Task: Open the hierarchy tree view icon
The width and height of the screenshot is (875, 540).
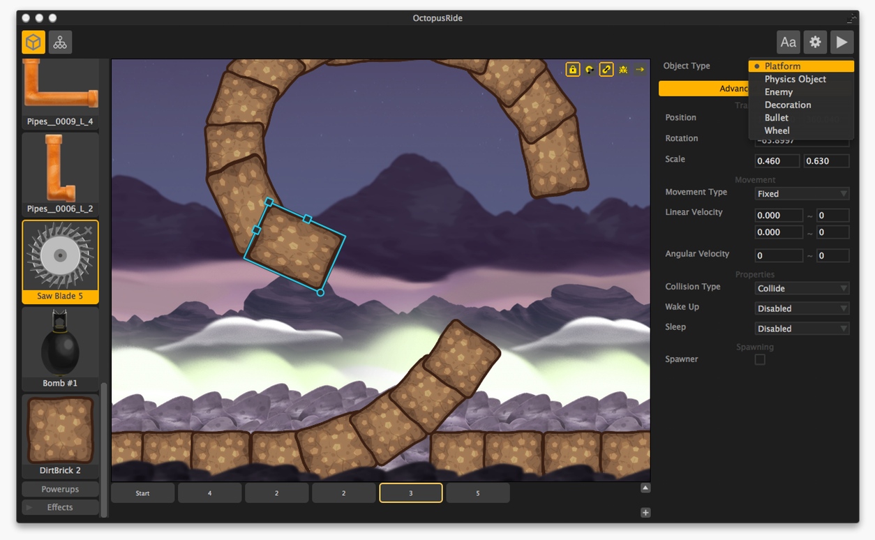Action: point(61,43)
